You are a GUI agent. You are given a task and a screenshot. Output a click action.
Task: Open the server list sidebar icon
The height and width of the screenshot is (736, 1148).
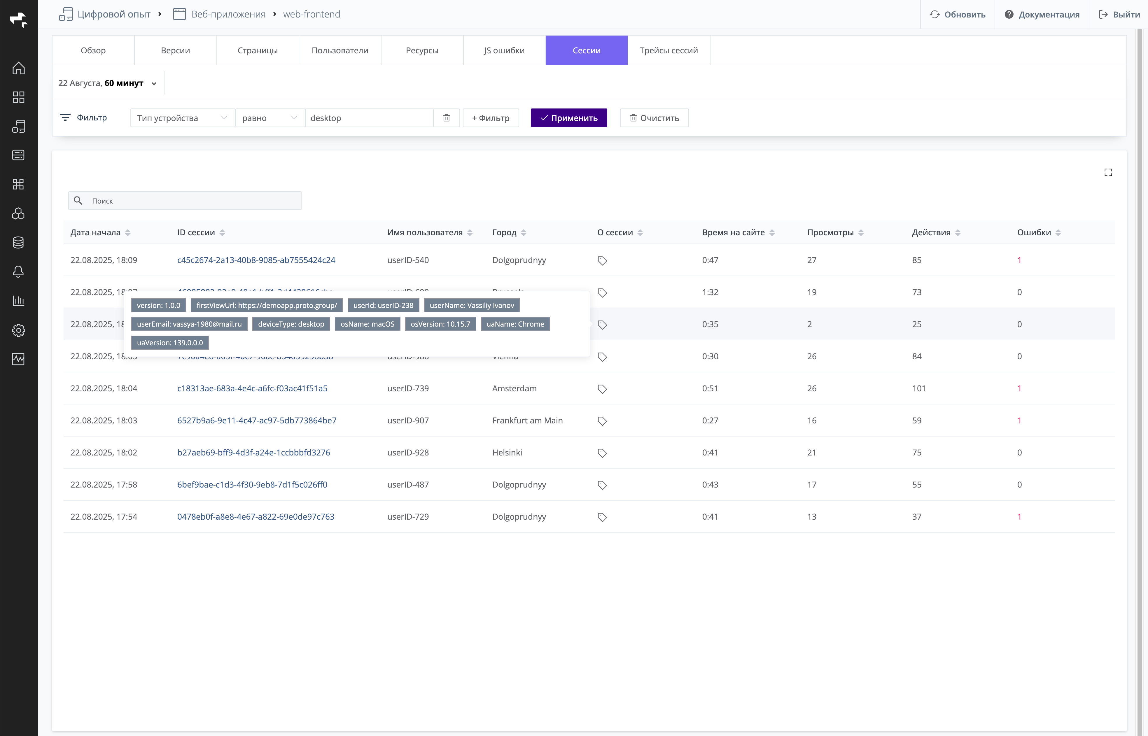(x=18, y=155)
